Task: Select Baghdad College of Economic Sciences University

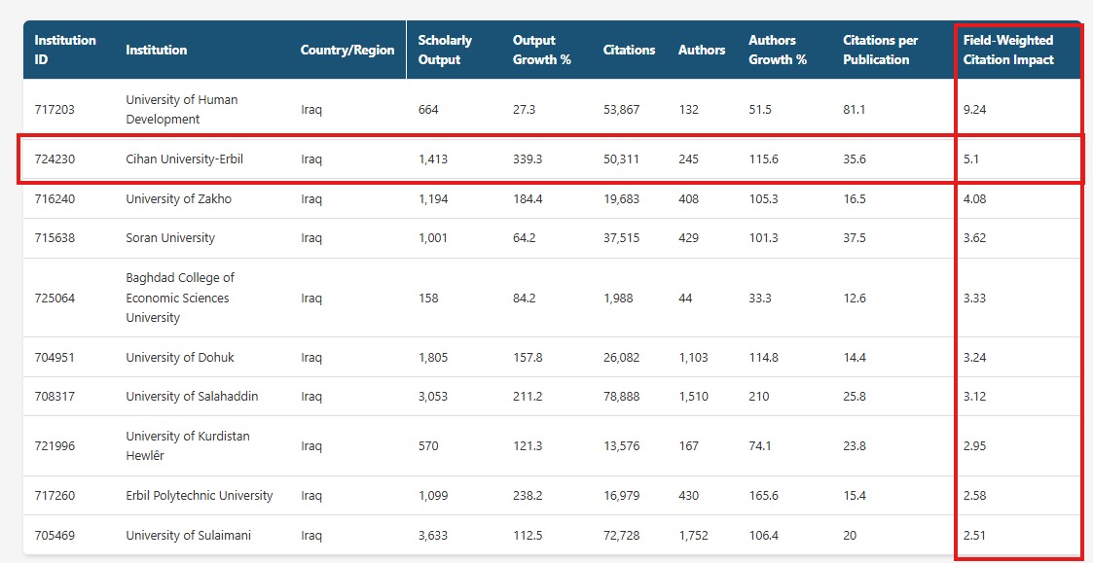Action: tap(180, 298)
